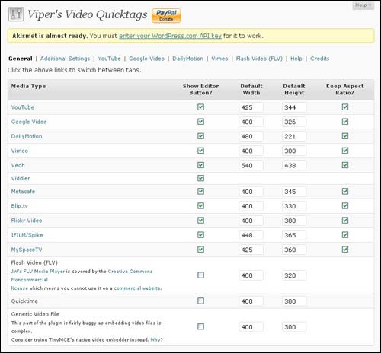The height and width of the screenshot is (353, 381).
Task: Click Google Video default height field 326
Action: tap(294, 122)
